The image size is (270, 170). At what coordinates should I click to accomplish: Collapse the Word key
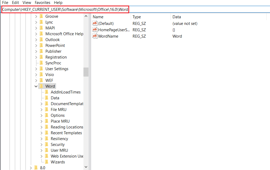(x=36, y=86)
